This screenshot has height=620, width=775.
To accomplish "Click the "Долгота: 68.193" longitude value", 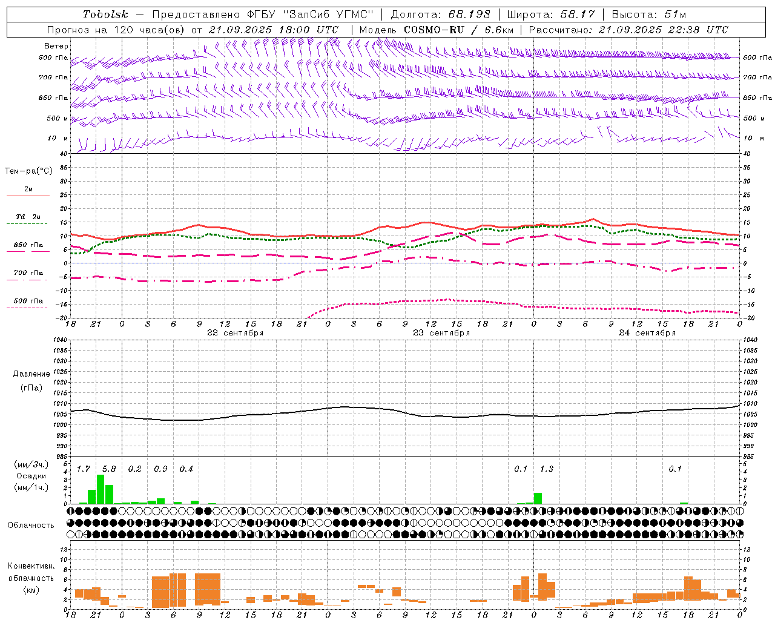I will (x=440, y=15).
